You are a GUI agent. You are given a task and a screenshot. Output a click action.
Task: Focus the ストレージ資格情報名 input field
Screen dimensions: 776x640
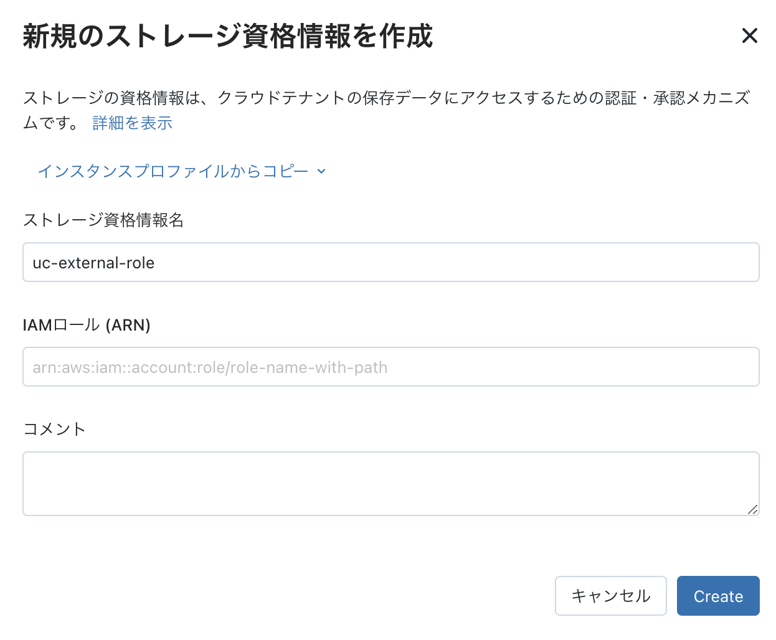pos(391,262)
